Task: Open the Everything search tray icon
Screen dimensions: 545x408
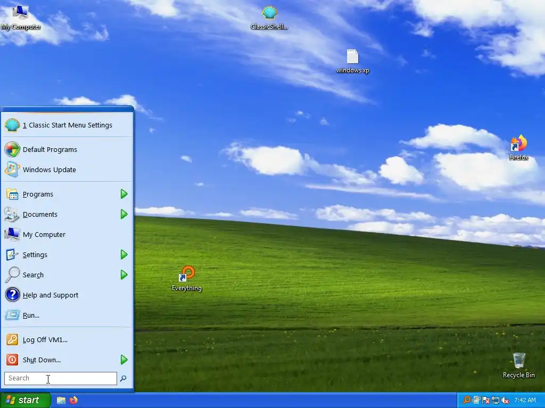Action: pyautogui.click(x=466, y=400)
